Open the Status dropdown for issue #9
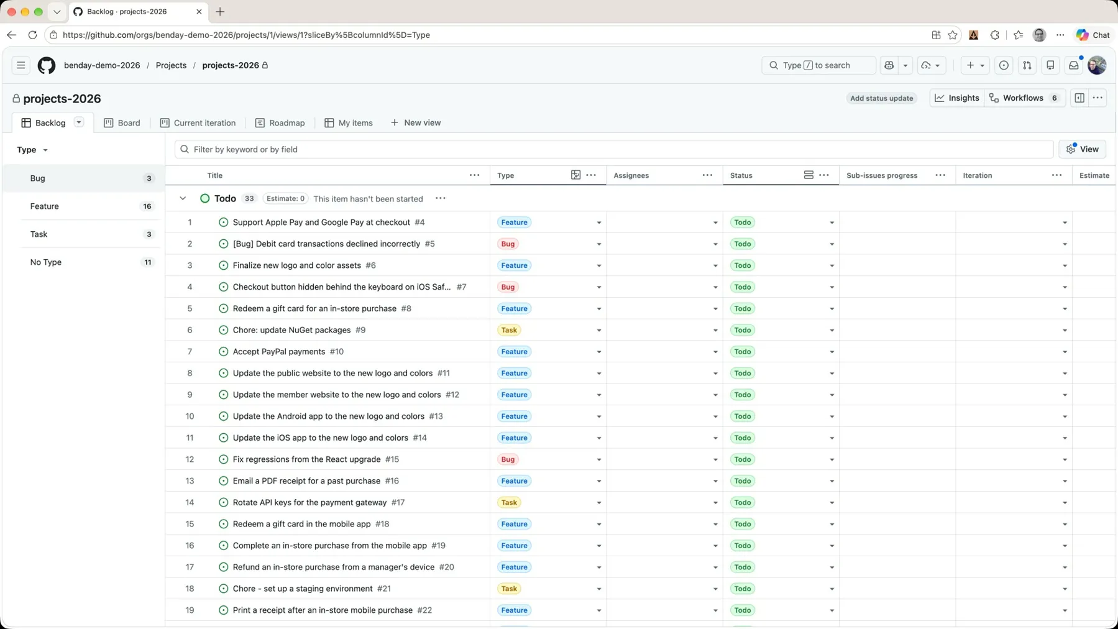The width and height of the screenshot is (1118, 629). tap(832, 330)
